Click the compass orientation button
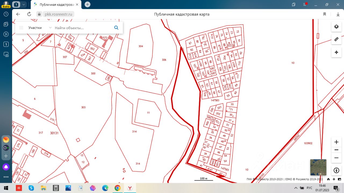 coord(336,170)
